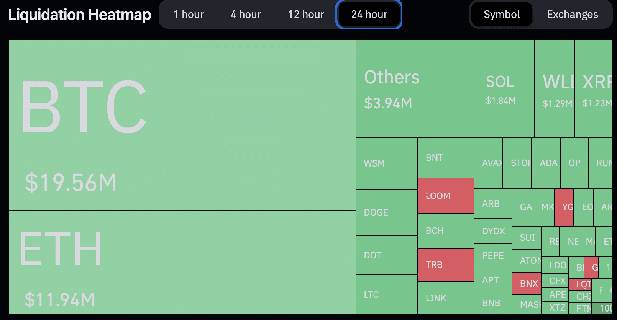Image resolution: width=617 pixels, height=320 pixels.
Task: Select the 24 hour timeframe tab
Action: 369,15
